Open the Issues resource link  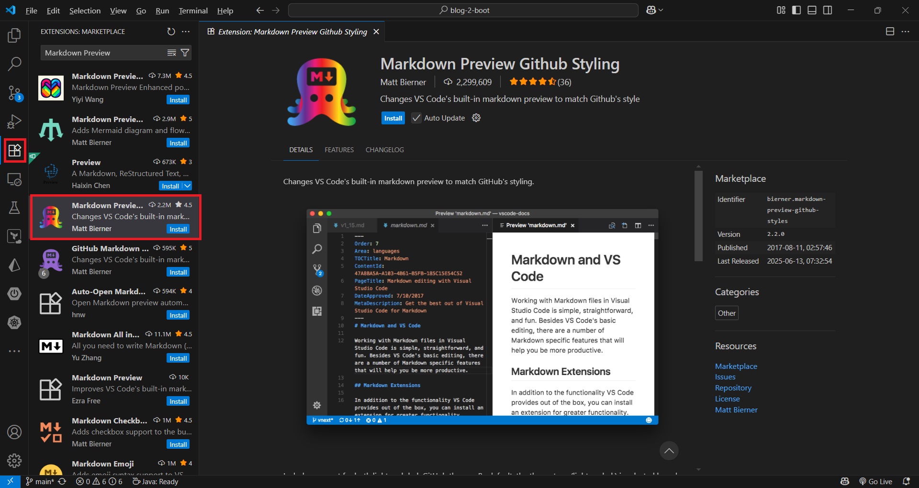(x=725, y=377)
